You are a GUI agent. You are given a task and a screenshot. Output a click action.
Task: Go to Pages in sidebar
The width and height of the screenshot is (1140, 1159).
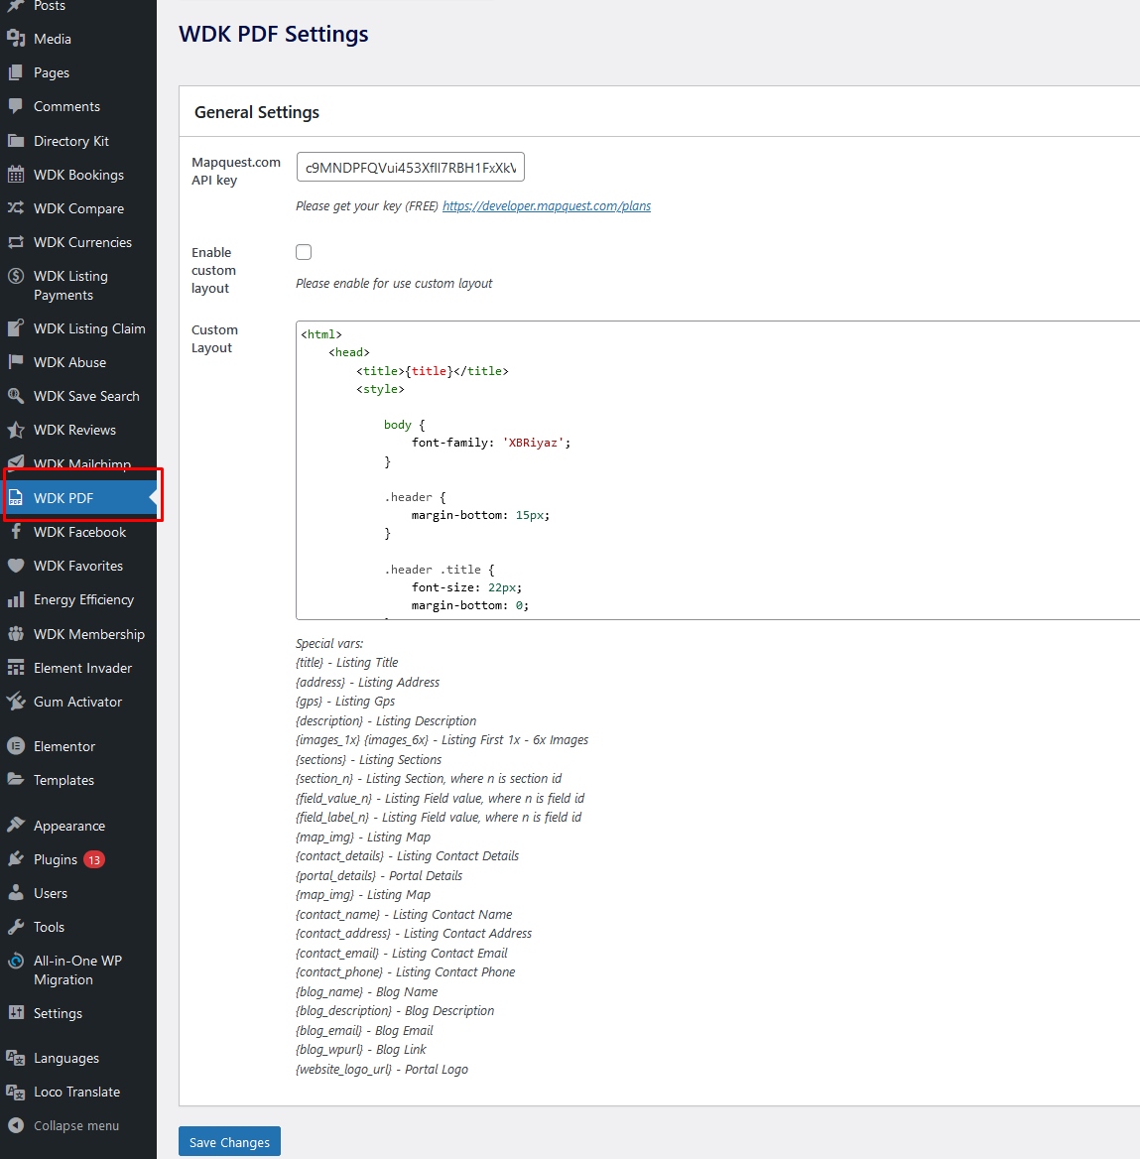click(78, 72)
